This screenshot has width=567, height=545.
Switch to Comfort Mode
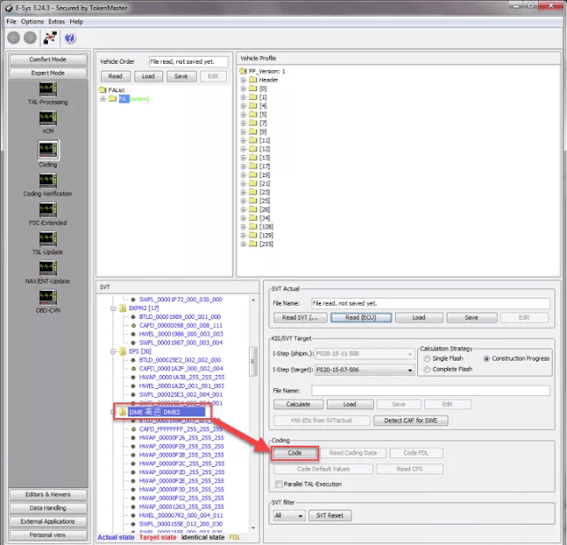point(48,59)
